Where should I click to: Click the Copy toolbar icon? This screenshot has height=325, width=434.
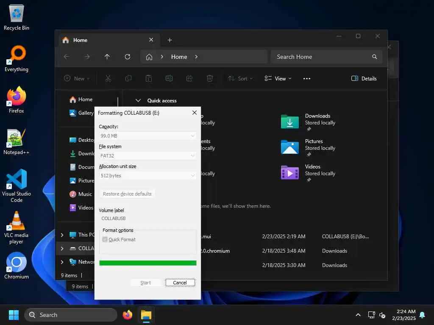[x=128, y=78]
